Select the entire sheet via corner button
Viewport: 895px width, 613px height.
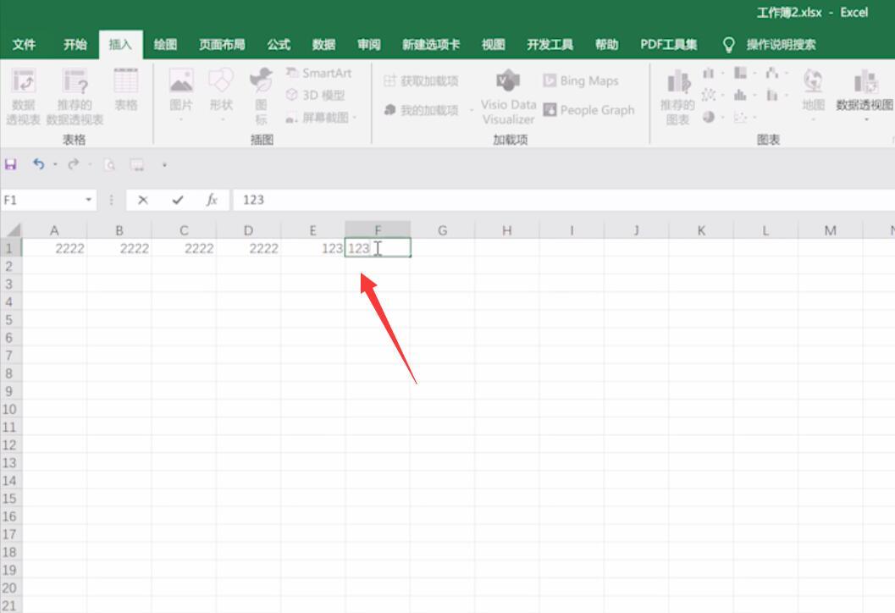click(x=12, y=230)
